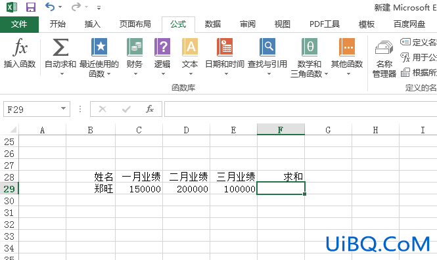Viewport: 437px width, 260px height.
Task: Open the 百度网盘 tab
Action: click(409, 24)
